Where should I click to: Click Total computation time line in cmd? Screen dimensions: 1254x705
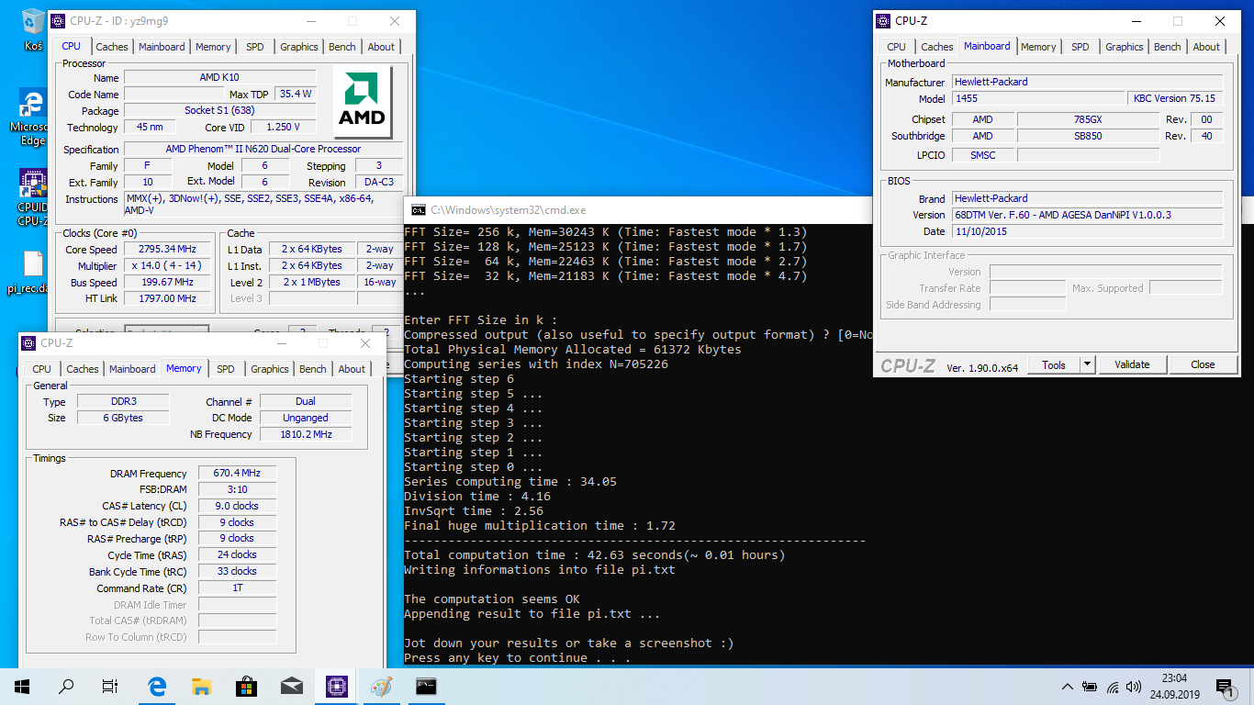[x=594, y=555]
